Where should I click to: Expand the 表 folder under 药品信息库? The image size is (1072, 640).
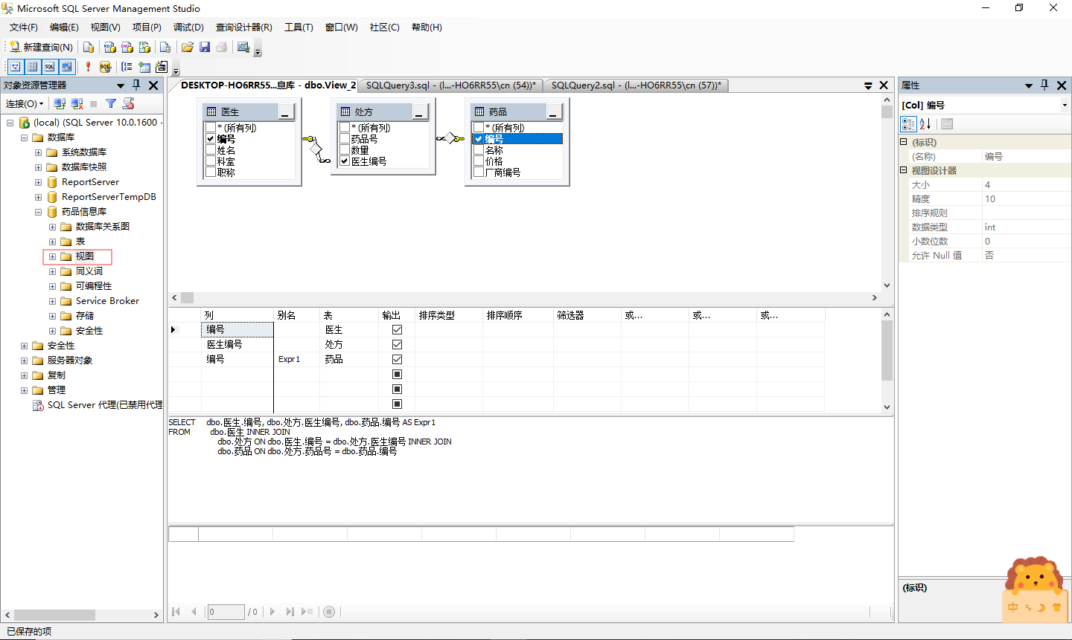click(52, 241)
